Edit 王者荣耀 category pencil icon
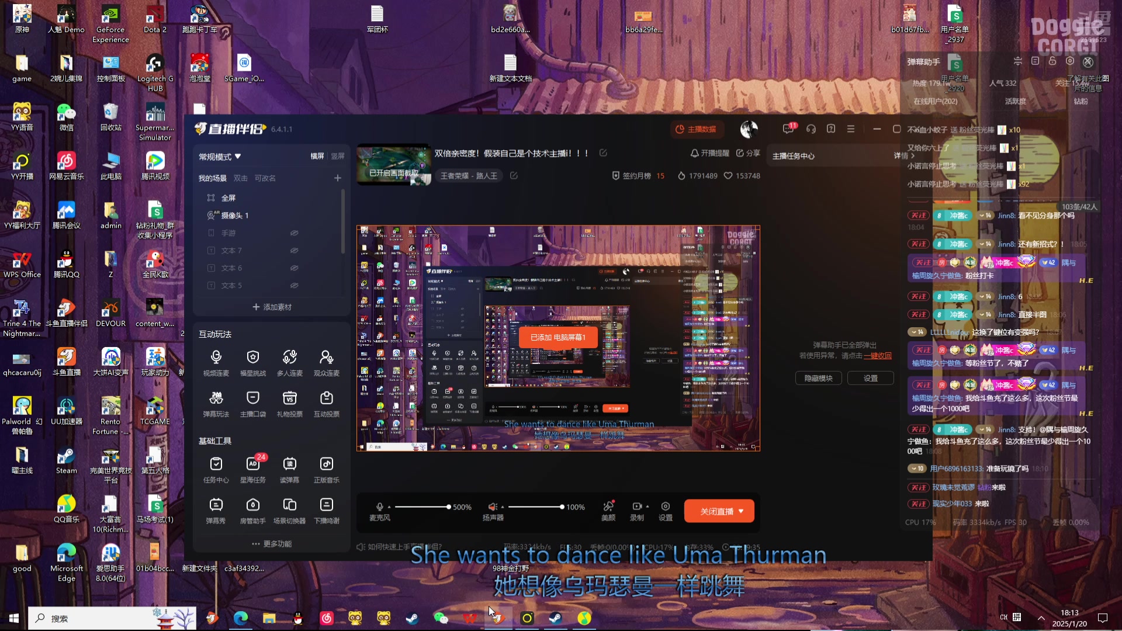This screenshot has height=631, width=1122. pos(514,175)
